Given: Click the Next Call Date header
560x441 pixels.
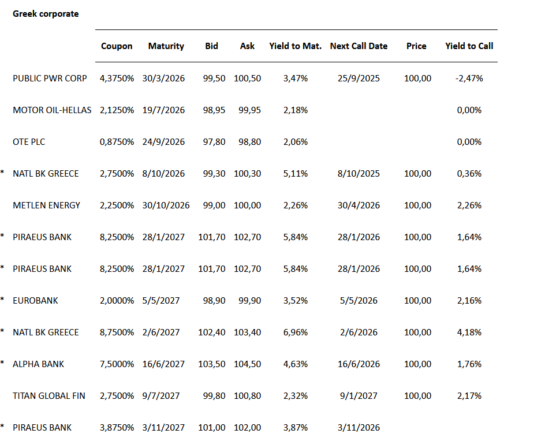Looking at the screenshot, I should [x=359, y=46].
